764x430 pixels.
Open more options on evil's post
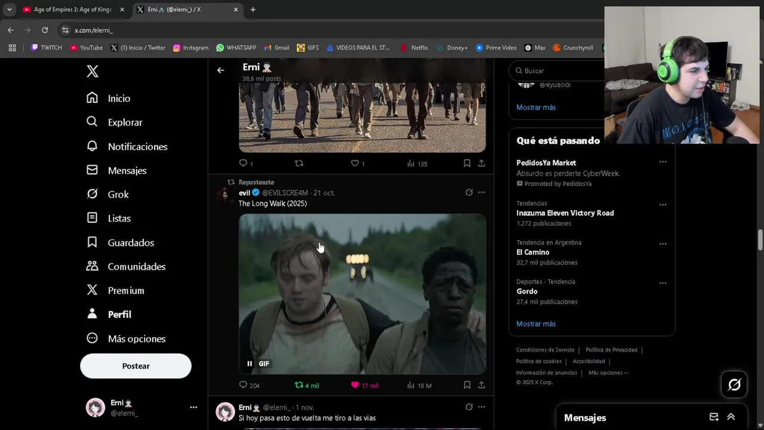[481, 192]
